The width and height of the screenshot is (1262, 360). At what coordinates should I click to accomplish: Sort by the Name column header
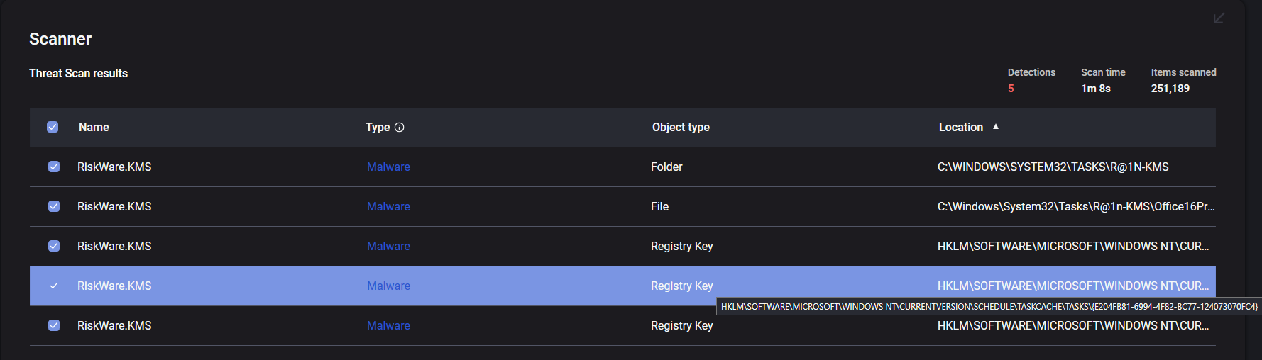coord(94,128)
